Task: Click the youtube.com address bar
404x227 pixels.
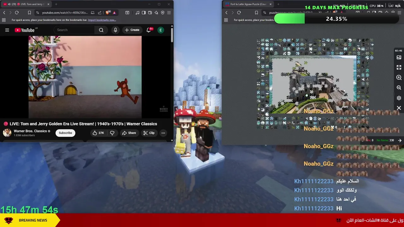Action: (x=65, y=13)
